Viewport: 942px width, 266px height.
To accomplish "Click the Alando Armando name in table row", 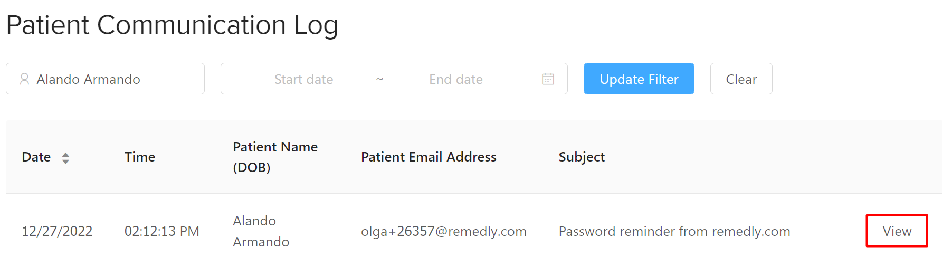I will pyautogui.click(x=261, y=231).
